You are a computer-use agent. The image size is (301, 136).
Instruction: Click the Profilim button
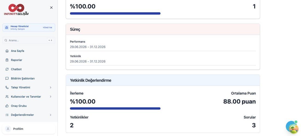click(x=29, y=129)
